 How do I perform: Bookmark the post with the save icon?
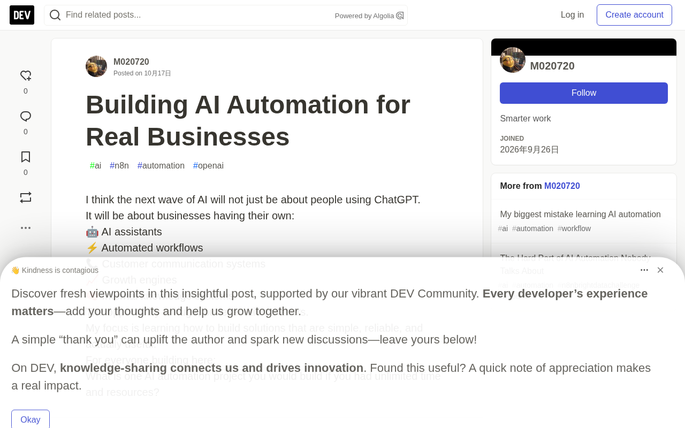pyautogui.click(x=26, y=157)
